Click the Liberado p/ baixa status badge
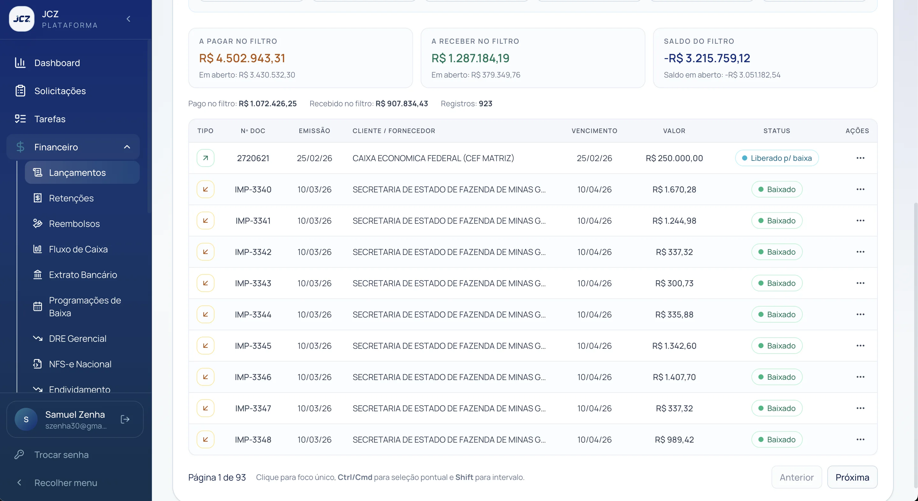The image size is (918, 501). [777, 158]
